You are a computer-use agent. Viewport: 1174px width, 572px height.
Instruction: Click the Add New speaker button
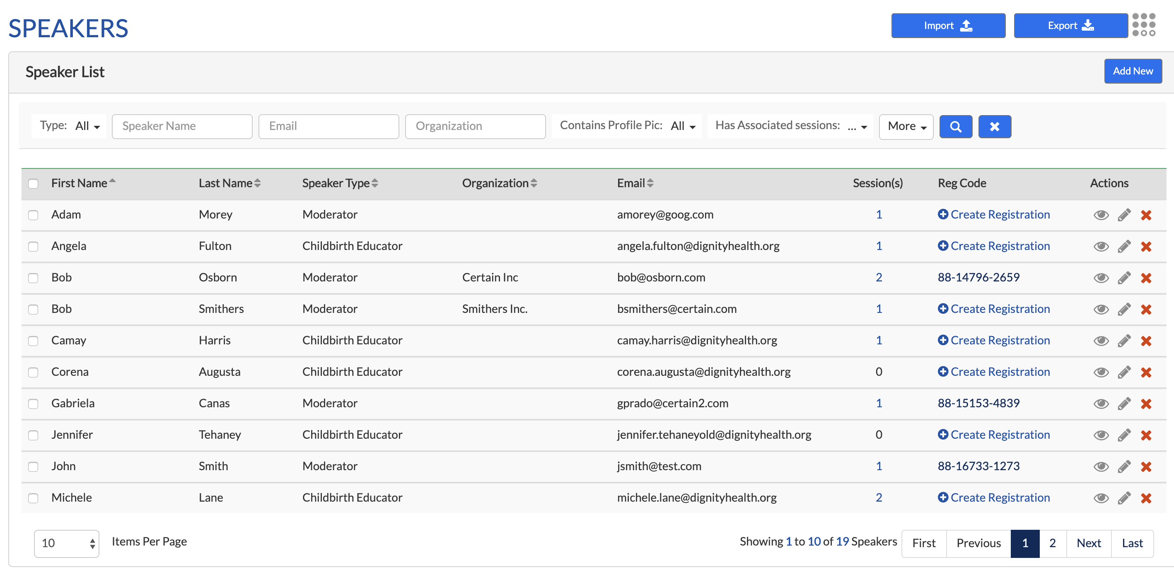tap(1133, 71)
